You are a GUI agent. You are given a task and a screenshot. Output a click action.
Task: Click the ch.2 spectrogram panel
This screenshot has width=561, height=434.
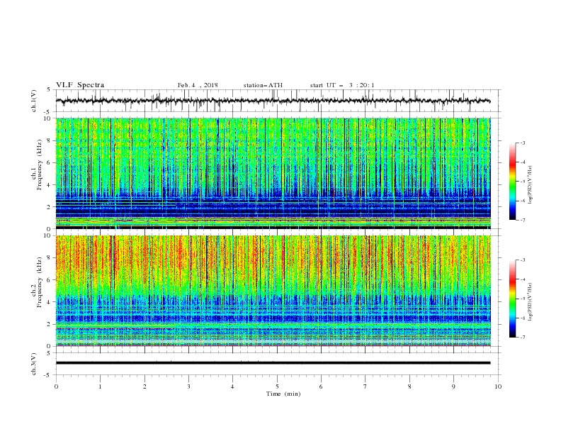coord(273,291)
